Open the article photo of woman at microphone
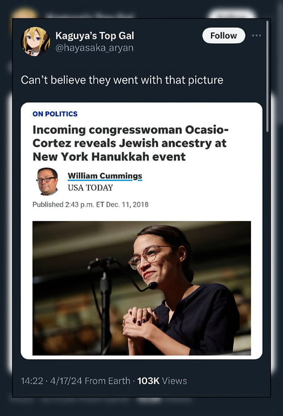 pyautogui.click(x=141, y=288)
